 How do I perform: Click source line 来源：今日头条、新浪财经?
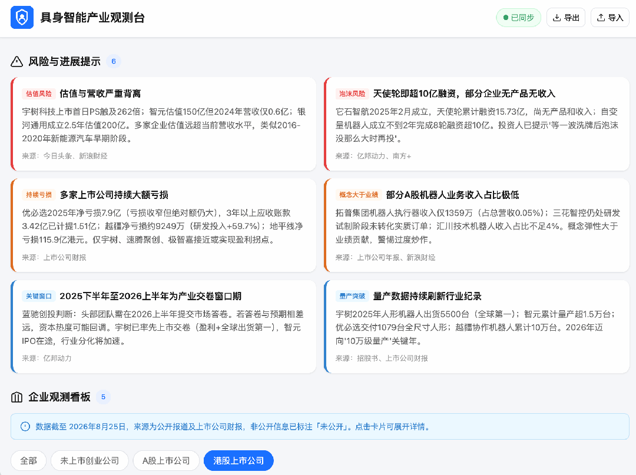65,156
